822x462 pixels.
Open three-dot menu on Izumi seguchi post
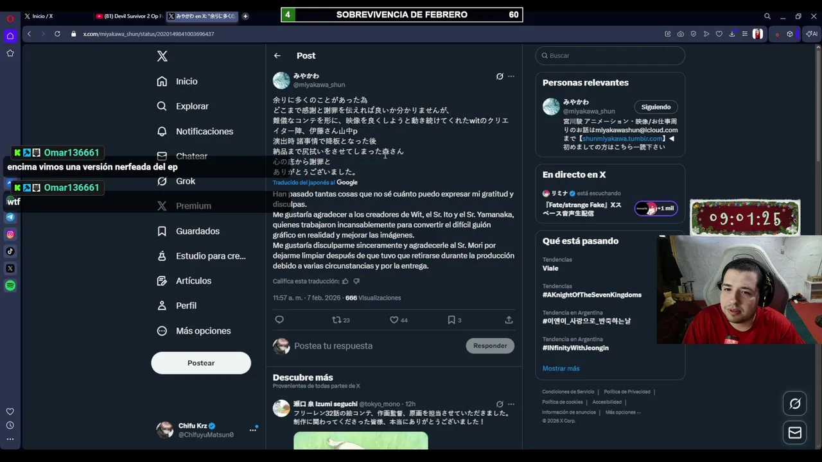coord(511,404)
